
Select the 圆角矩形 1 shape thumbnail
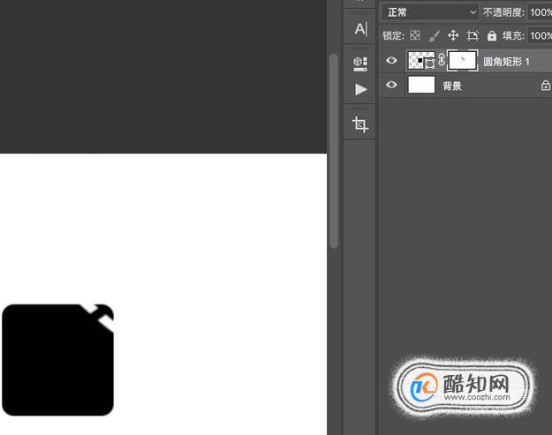(x=421, y=60)
